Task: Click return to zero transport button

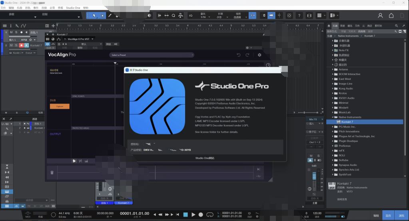Action: (x=178, y=215)
